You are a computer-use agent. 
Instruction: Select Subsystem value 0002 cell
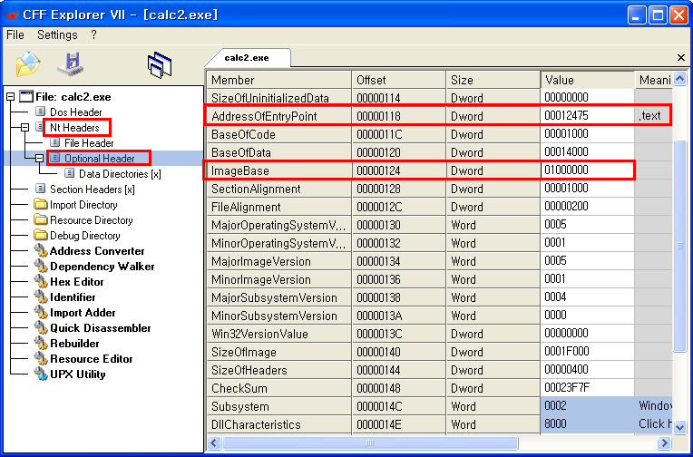tap(588, 406)
